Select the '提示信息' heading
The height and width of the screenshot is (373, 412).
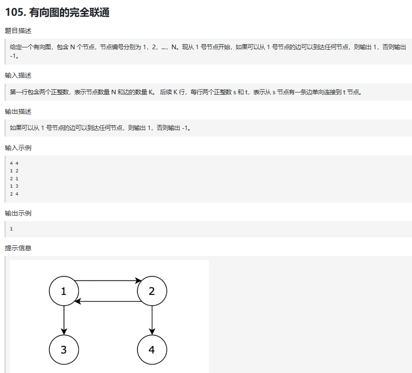(x=18, y=248)
